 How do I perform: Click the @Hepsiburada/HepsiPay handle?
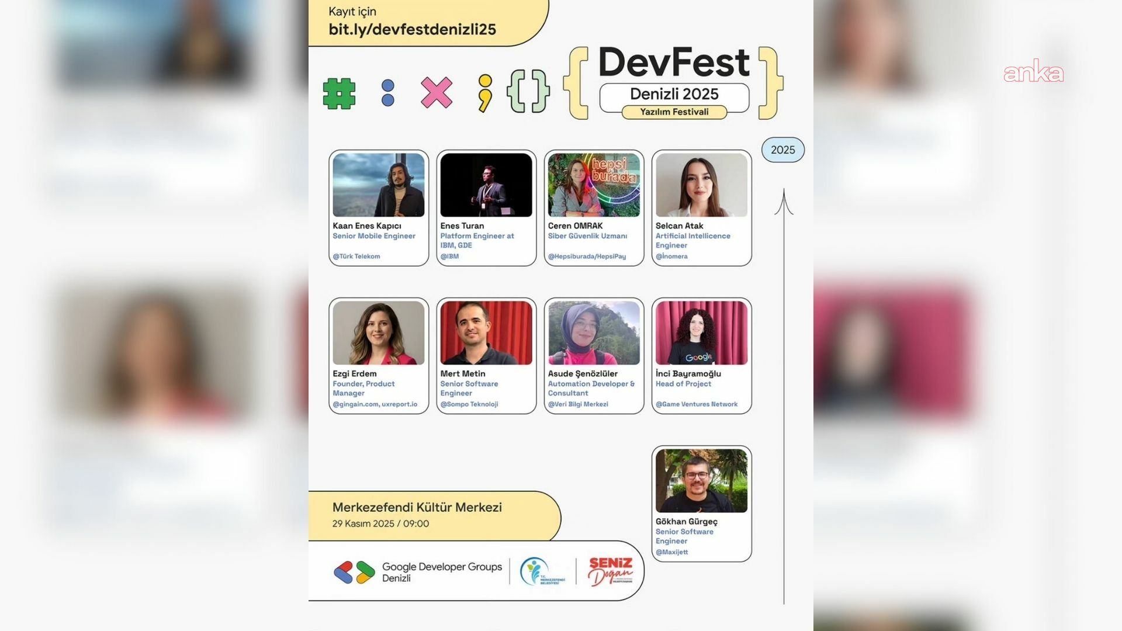pos(587,256)
